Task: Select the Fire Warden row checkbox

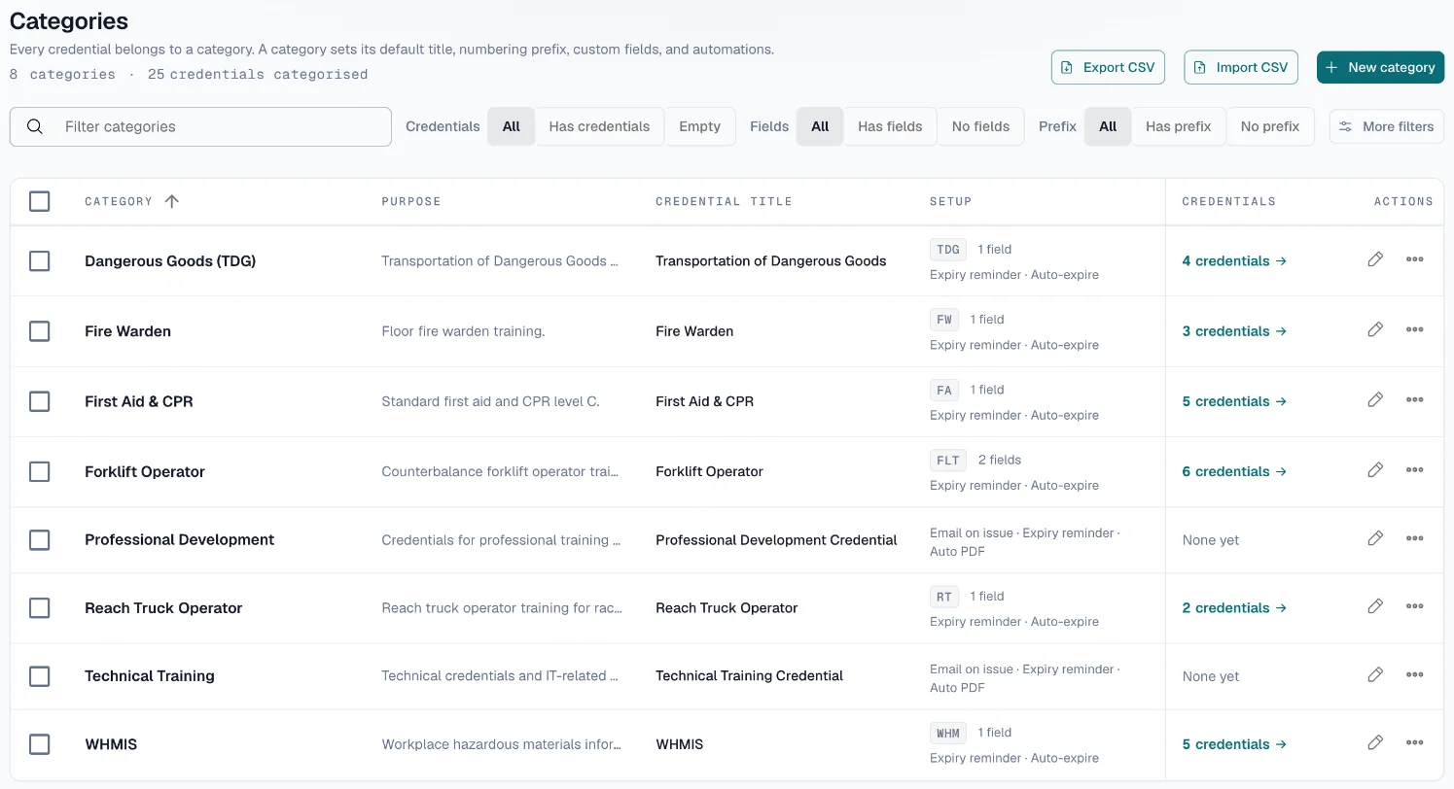Action: point(39,331)
